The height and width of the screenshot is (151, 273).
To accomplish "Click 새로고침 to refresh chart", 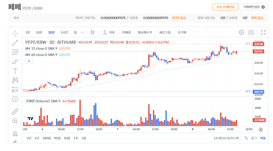I will [x=165, y=32].
